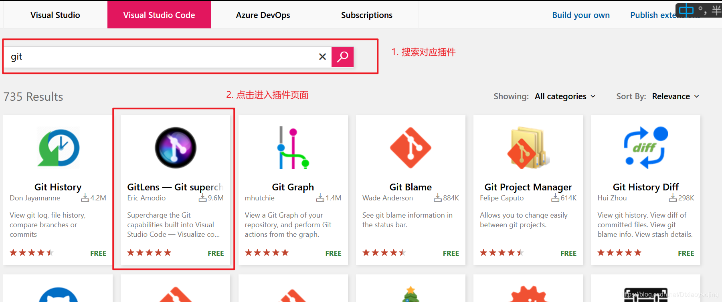Open the Git History extension title
The image size is (722, 302).
point(58,187)
